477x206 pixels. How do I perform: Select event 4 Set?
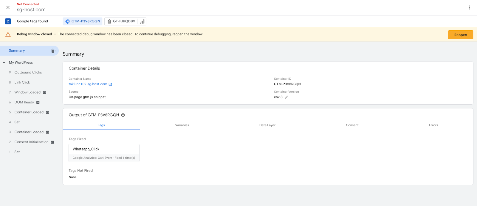point(17,122)
